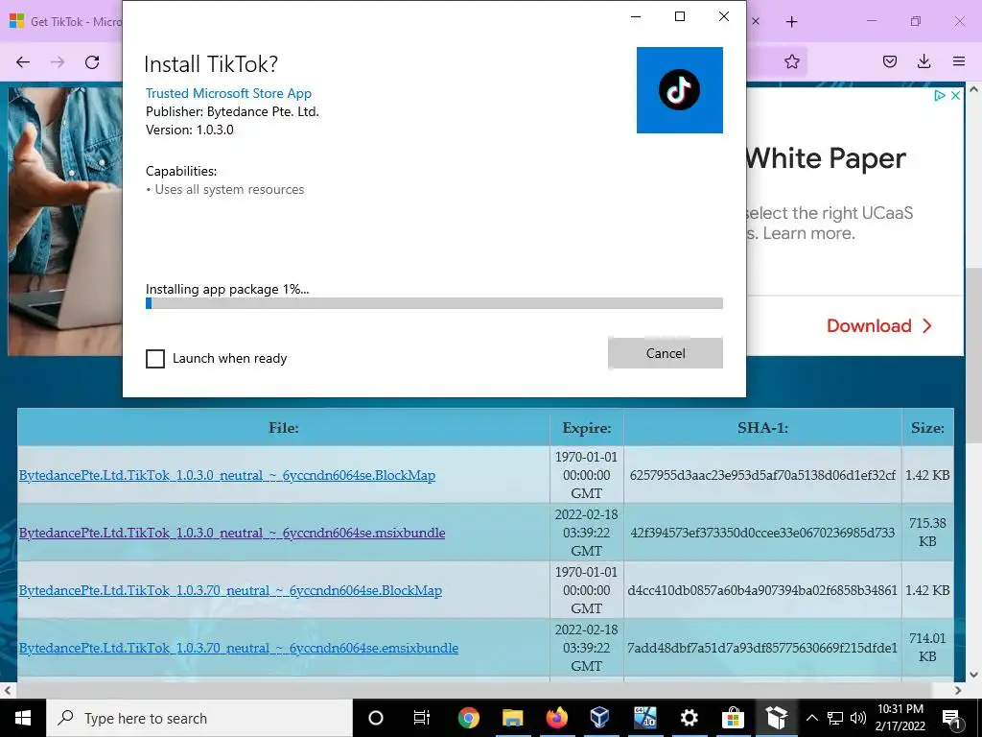Select SHA-1 hash starting with d4cc410db
982x737 pixels.
click(x=762, y=590)
